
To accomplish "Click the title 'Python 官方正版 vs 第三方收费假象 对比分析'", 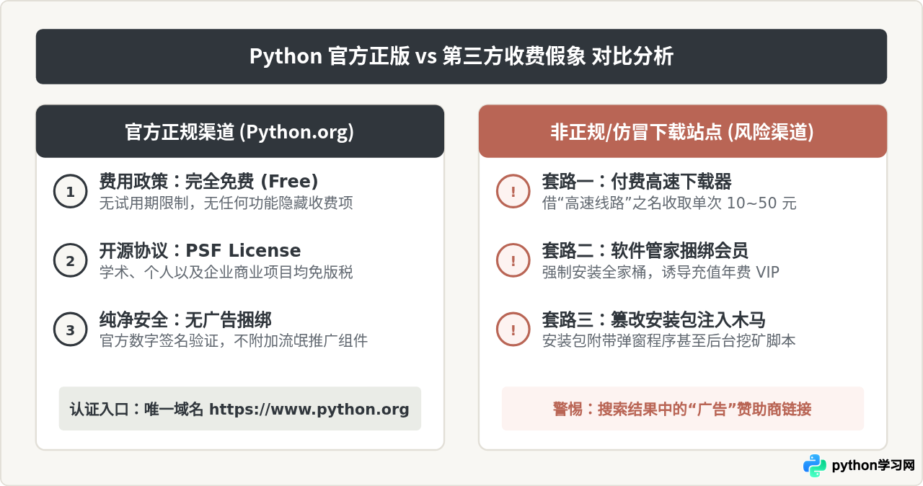I will tap(461, 56).
